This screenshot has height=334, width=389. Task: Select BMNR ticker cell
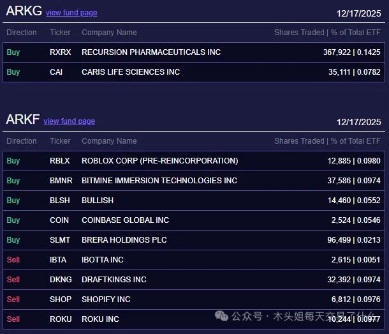click(x=61, y=181)
